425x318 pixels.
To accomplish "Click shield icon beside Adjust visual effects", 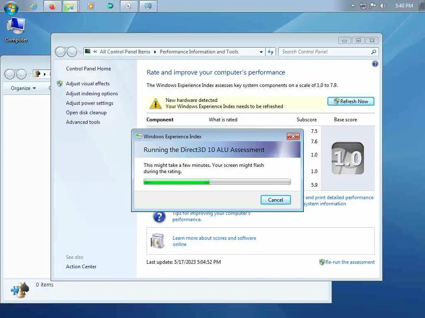I will coord(60,84).
